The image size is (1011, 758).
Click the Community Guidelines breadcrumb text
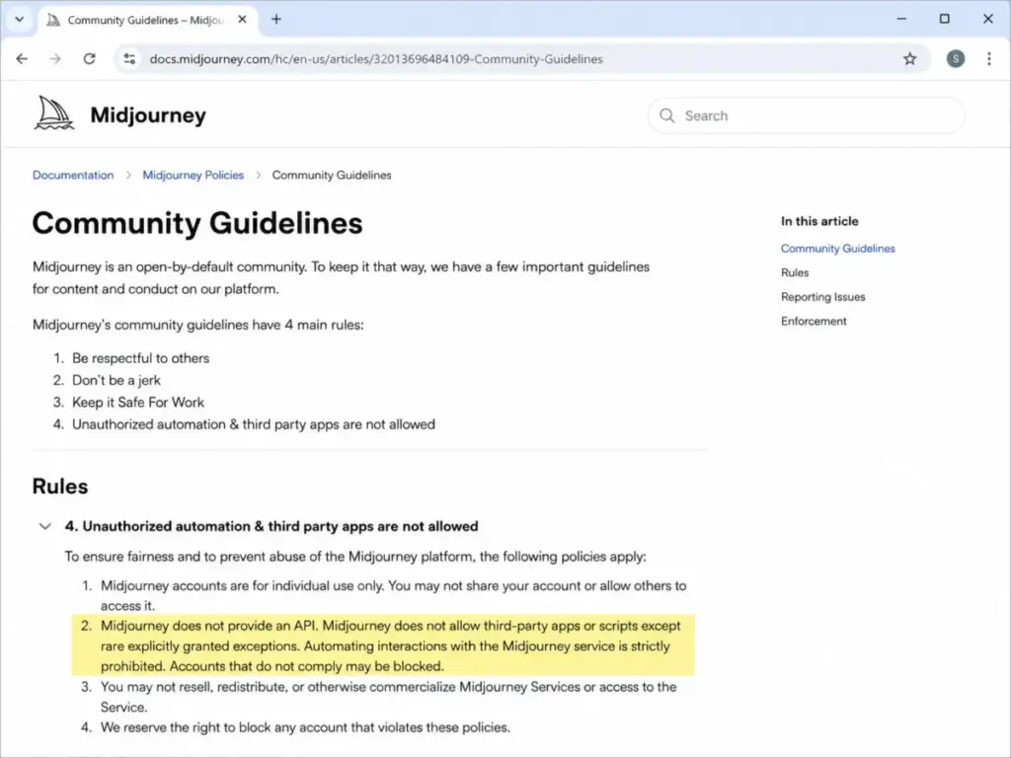[x=332, y=175]
